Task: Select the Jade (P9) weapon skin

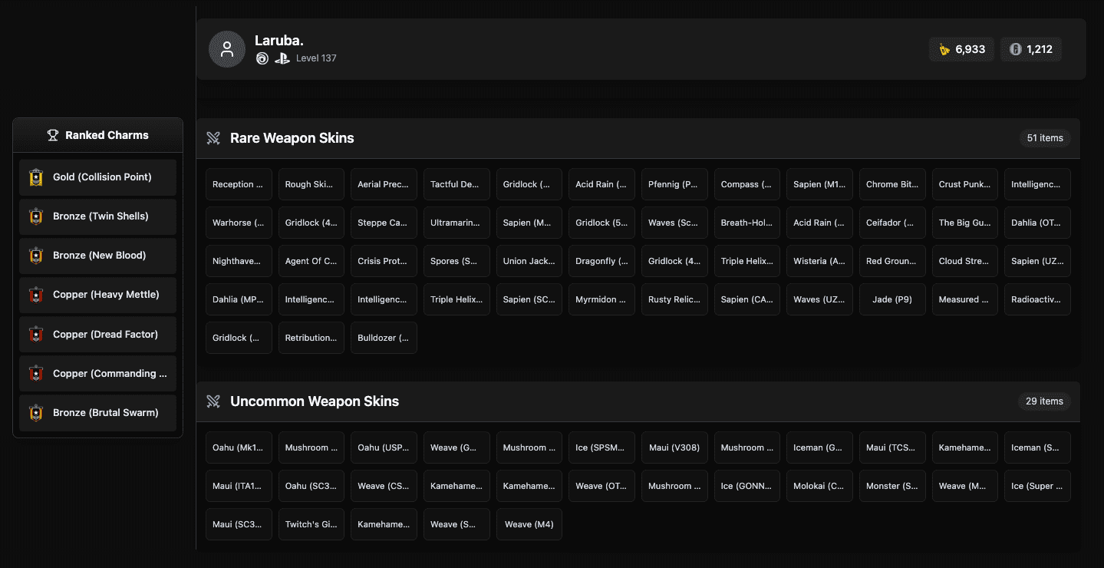Action: [892, 299]
